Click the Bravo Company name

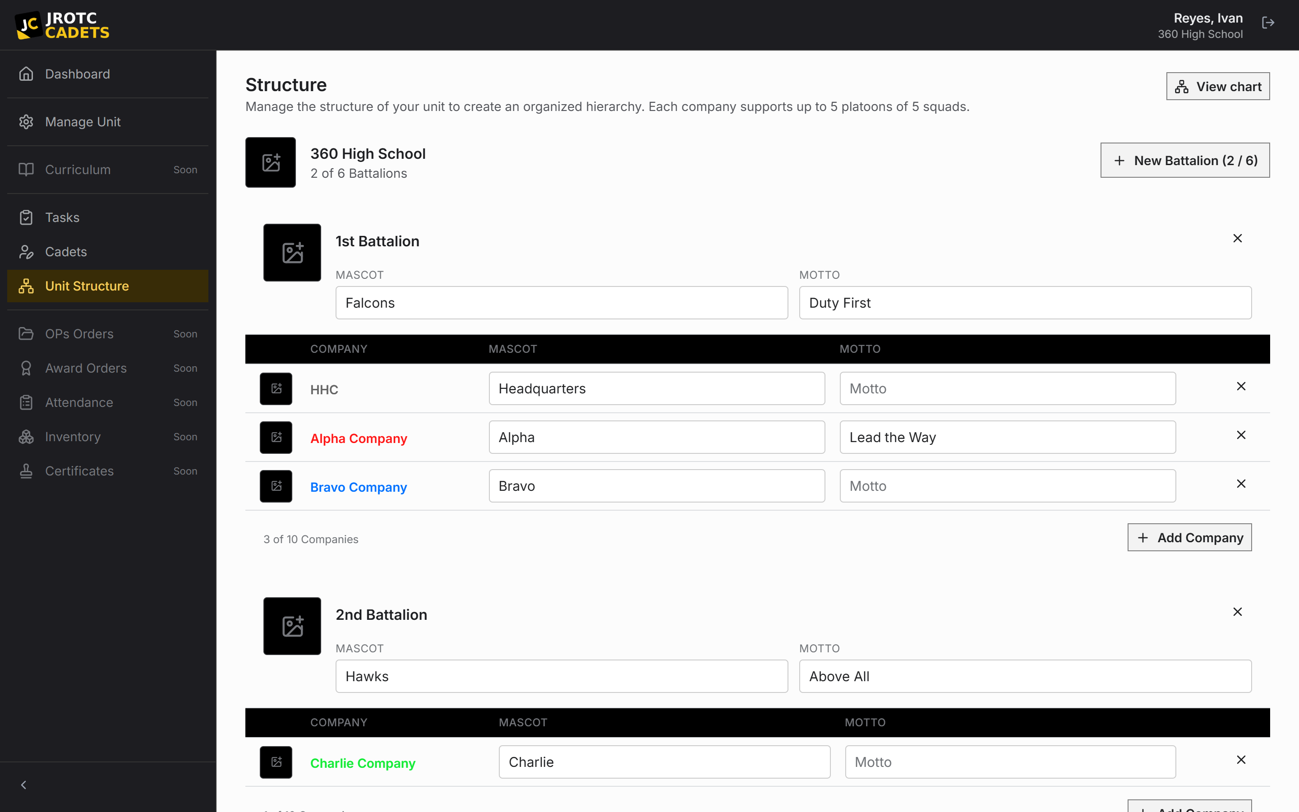click(359, 488)
